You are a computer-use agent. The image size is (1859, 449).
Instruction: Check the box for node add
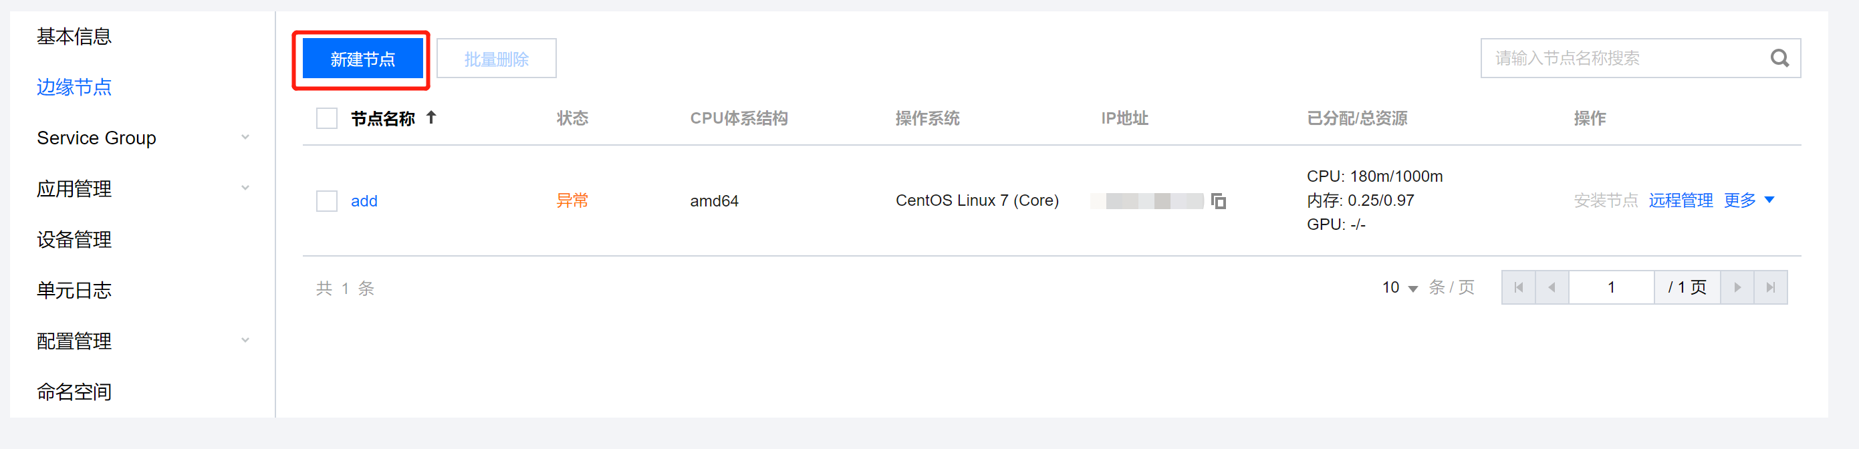tap(327, 200)
